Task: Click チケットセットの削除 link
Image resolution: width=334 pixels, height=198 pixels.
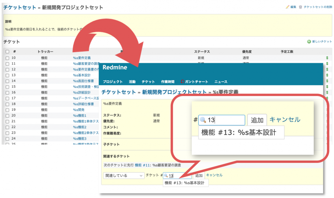Action: click(x=318, y=7)
